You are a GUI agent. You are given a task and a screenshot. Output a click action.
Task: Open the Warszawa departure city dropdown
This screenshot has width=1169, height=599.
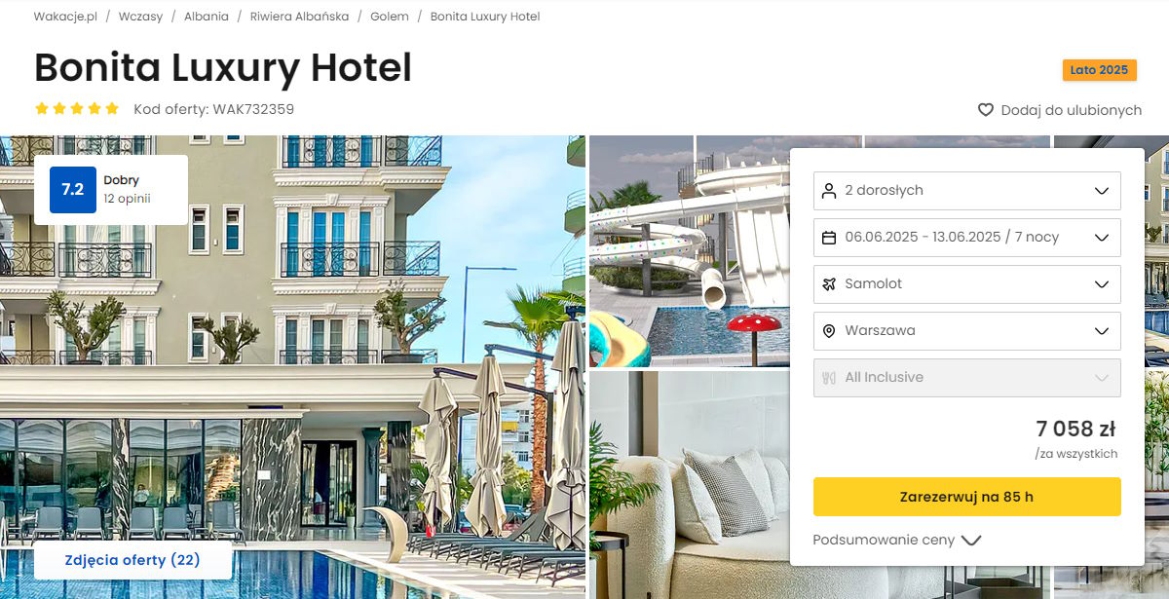[x=967, y=331]
